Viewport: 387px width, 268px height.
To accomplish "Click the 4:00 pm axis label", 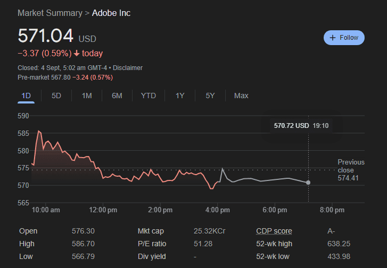I will point(217,210).
